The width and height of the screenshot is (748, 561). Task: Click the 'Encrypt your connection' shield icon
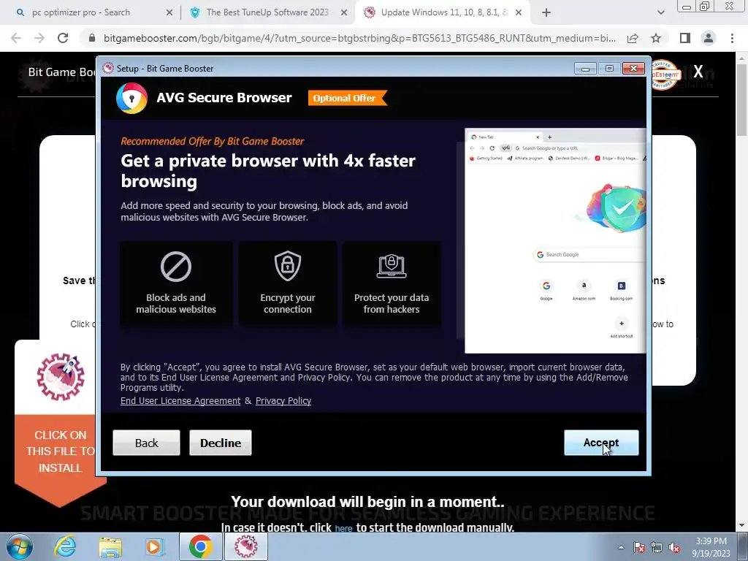[288, 266]
